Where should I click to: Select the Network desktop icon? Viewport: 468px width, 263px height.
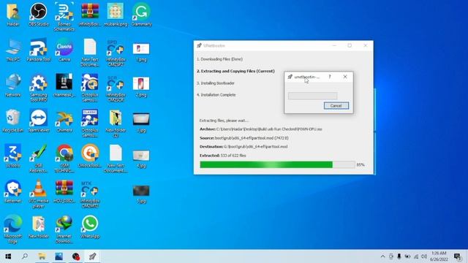coord(13,85)
